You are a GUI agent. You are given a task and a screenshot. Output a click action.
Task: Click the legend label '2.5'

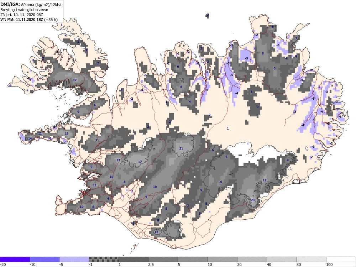coord(151,265)
